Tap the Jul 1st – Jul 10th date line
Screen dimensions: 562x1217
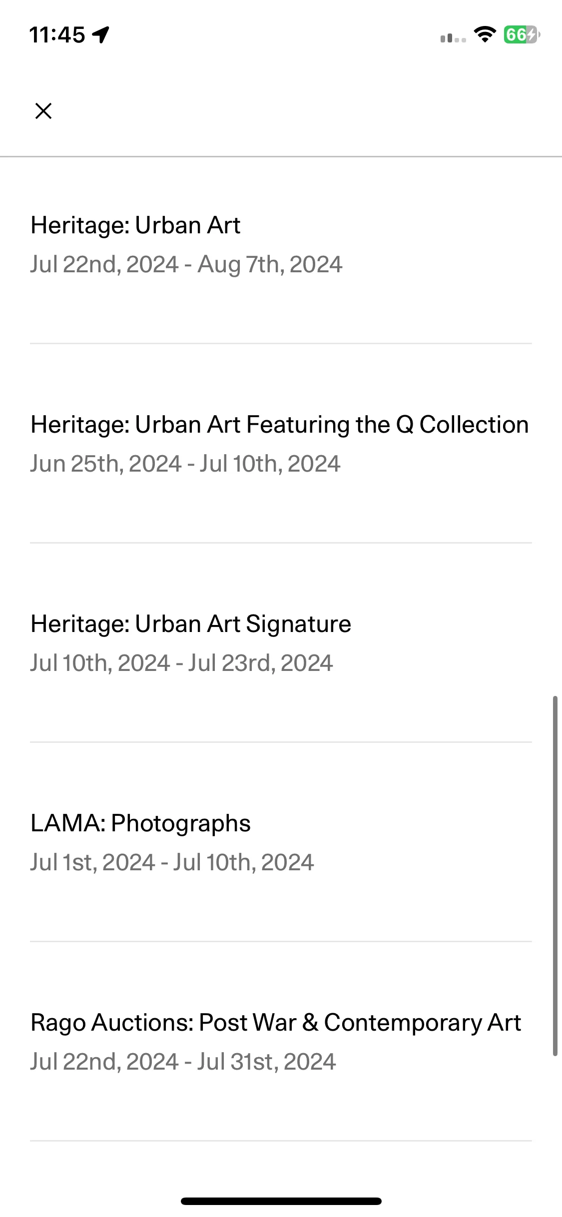[172, 862]
